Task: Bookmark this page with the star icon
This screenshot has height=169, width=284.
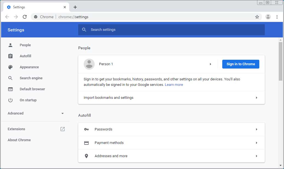Action: coord(257,17)
